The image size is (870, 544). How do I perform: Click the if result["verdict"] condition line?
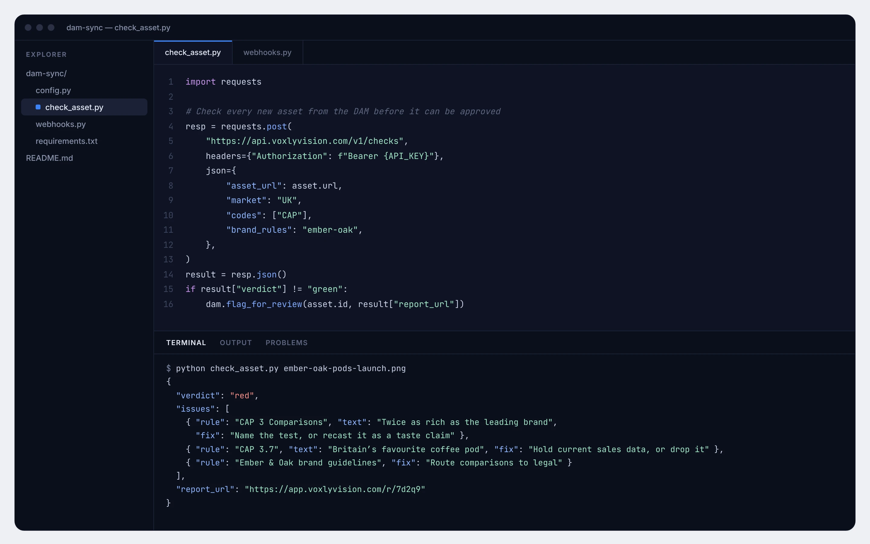(266, 289)
